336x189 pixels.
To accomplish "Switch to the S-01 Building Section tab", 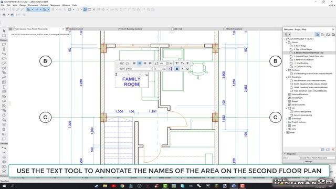I will pos(131,29).
